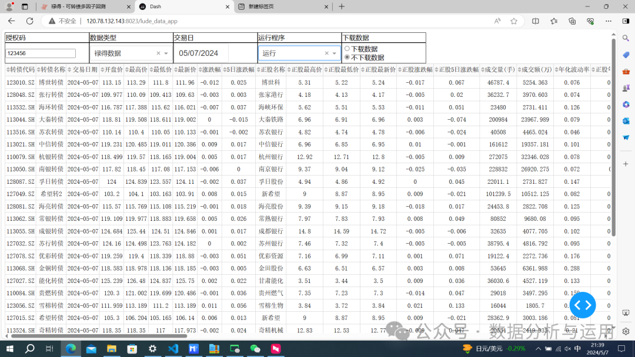Click the cell 123010.SZ
Viewport: 635px width, 357px height.
pyautogui.click(x=21, y=82)
